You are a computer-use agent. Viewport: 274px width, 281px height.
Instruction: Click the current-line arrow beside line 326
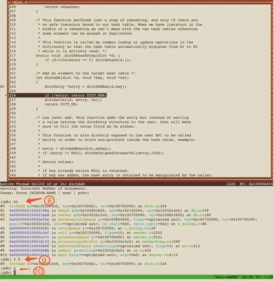pos(6,95)
